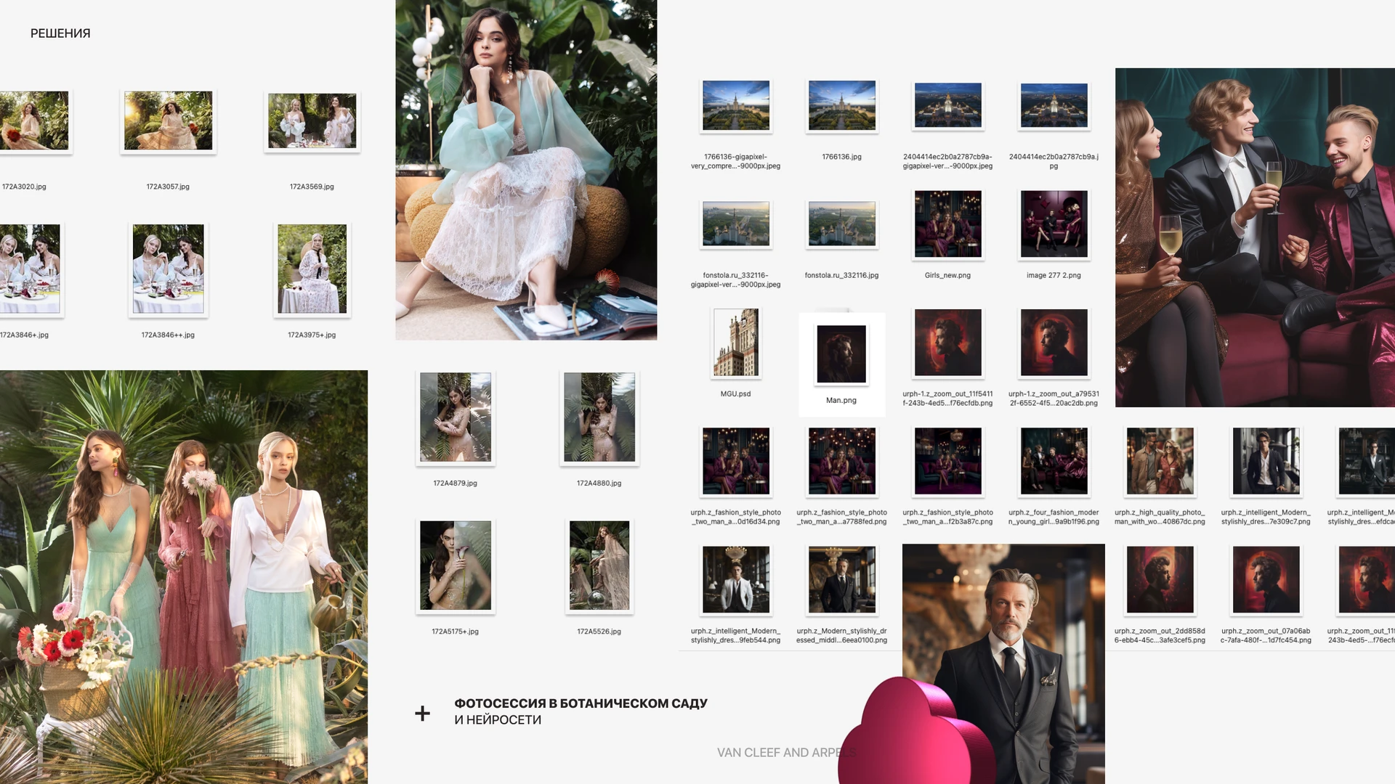Select the 172A4880.jpg thumbnail
The height and width of the screenshot is (784, 1395).
coord(599,417)
